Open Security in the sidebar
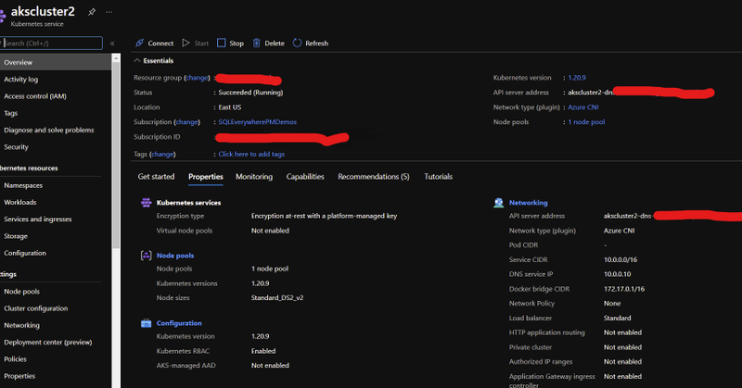The width and height of the screenshot is (742, 388). click(16, 147)
